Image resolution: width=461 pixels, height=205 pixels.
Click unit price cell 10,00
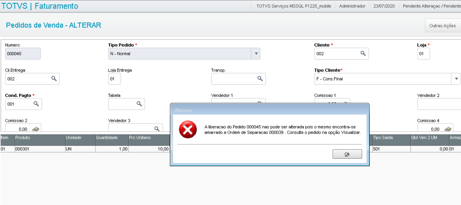149,149
